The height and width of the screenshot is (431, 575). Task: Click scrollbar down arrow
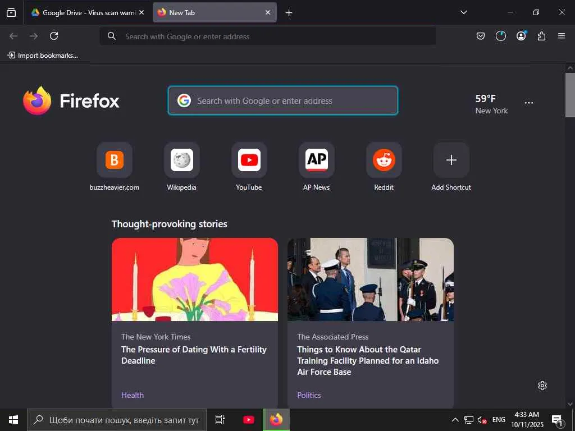click(x=570, y=404)
